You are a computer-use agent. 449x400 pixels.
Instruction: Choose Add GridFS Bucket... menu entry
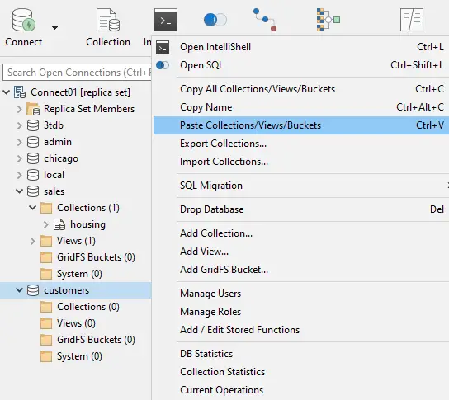coord(301,270)
